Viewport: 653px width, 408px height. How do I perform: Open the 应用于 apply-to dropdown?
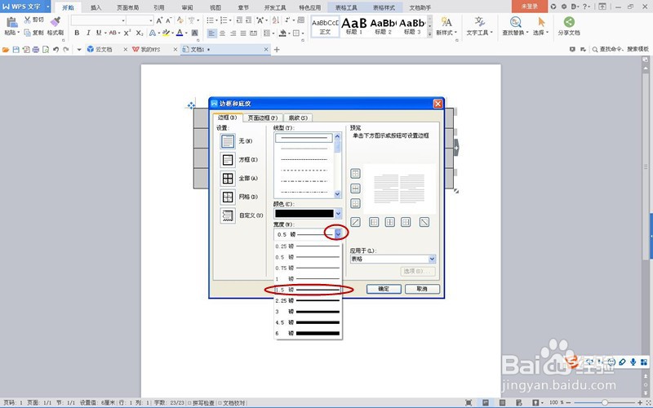[x=432, y=259]
